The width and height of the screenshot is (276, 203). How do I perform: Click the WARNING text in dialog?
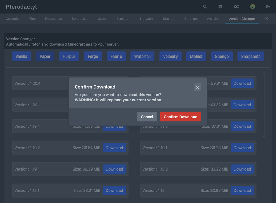[x=118, y=100]
